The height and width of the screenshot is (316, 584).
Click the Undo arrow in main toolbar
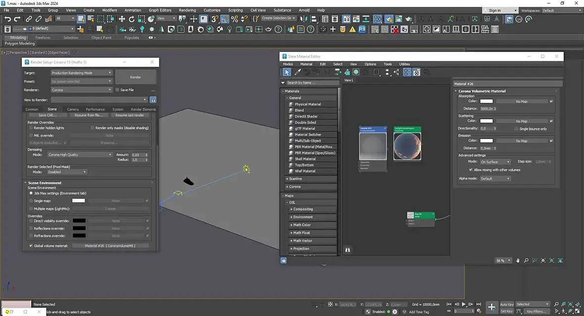(7, 19)
